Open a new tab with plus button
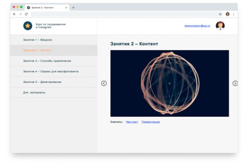 pos(73,7)
